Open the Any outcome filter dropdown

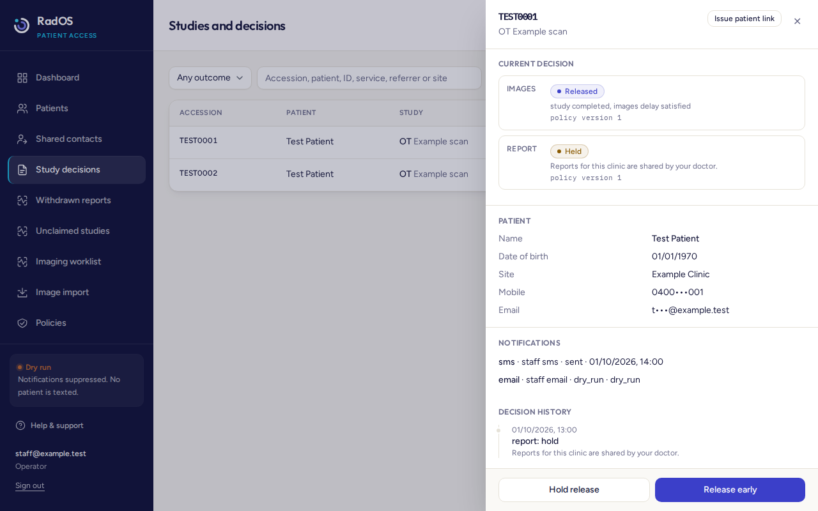coord(210,78)
